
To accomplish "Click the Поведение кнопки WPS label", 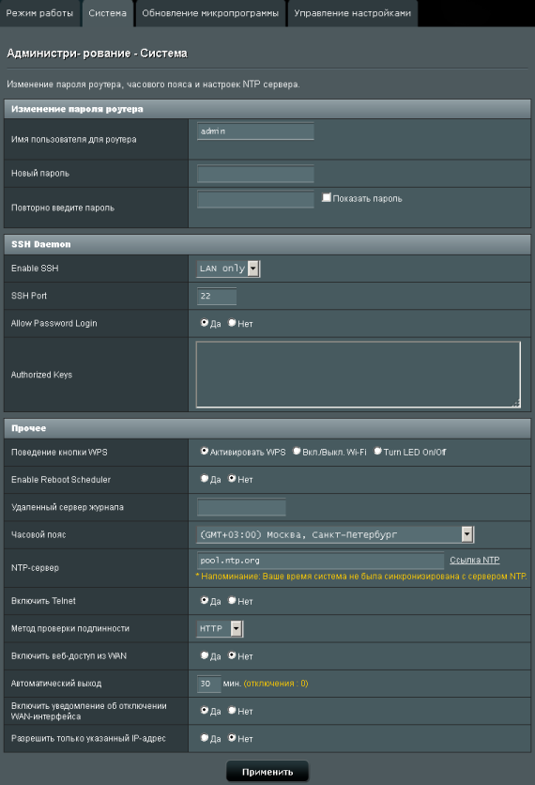I will [59, 453].
